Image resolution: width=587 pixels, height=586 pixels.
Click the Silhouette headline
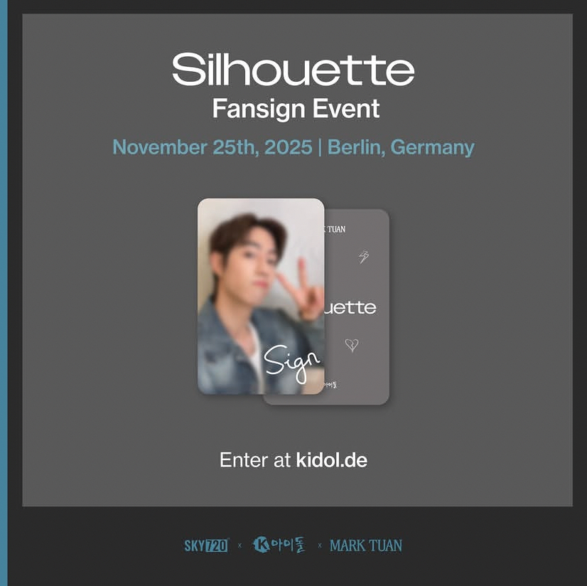pos(293,69)
